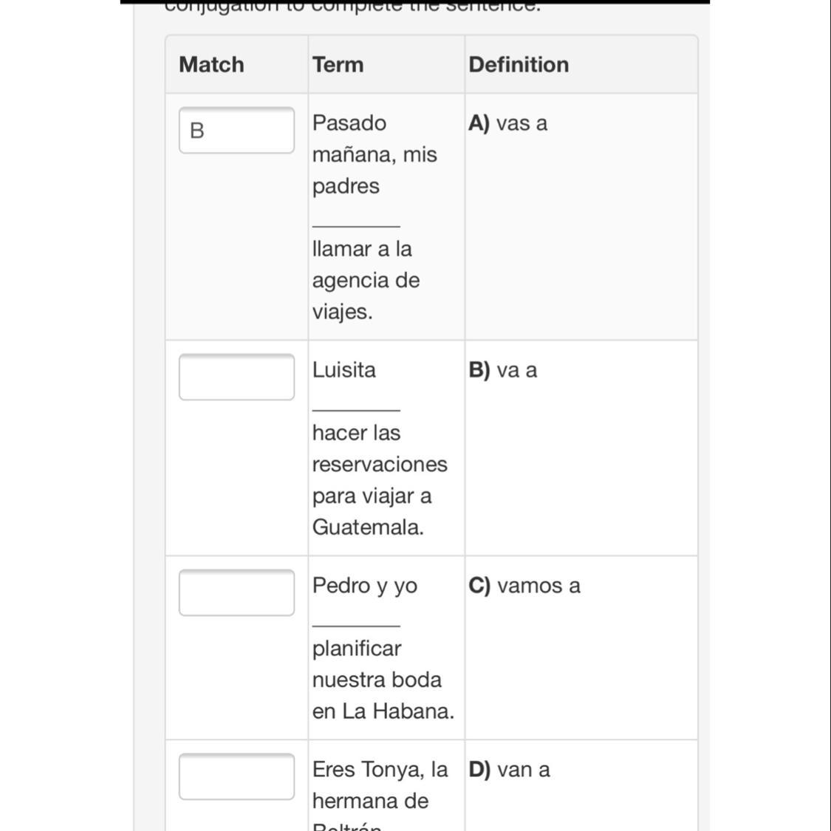
Task: Click the text "Pasado mañana, mis padres"
Action: pos(375,154)
